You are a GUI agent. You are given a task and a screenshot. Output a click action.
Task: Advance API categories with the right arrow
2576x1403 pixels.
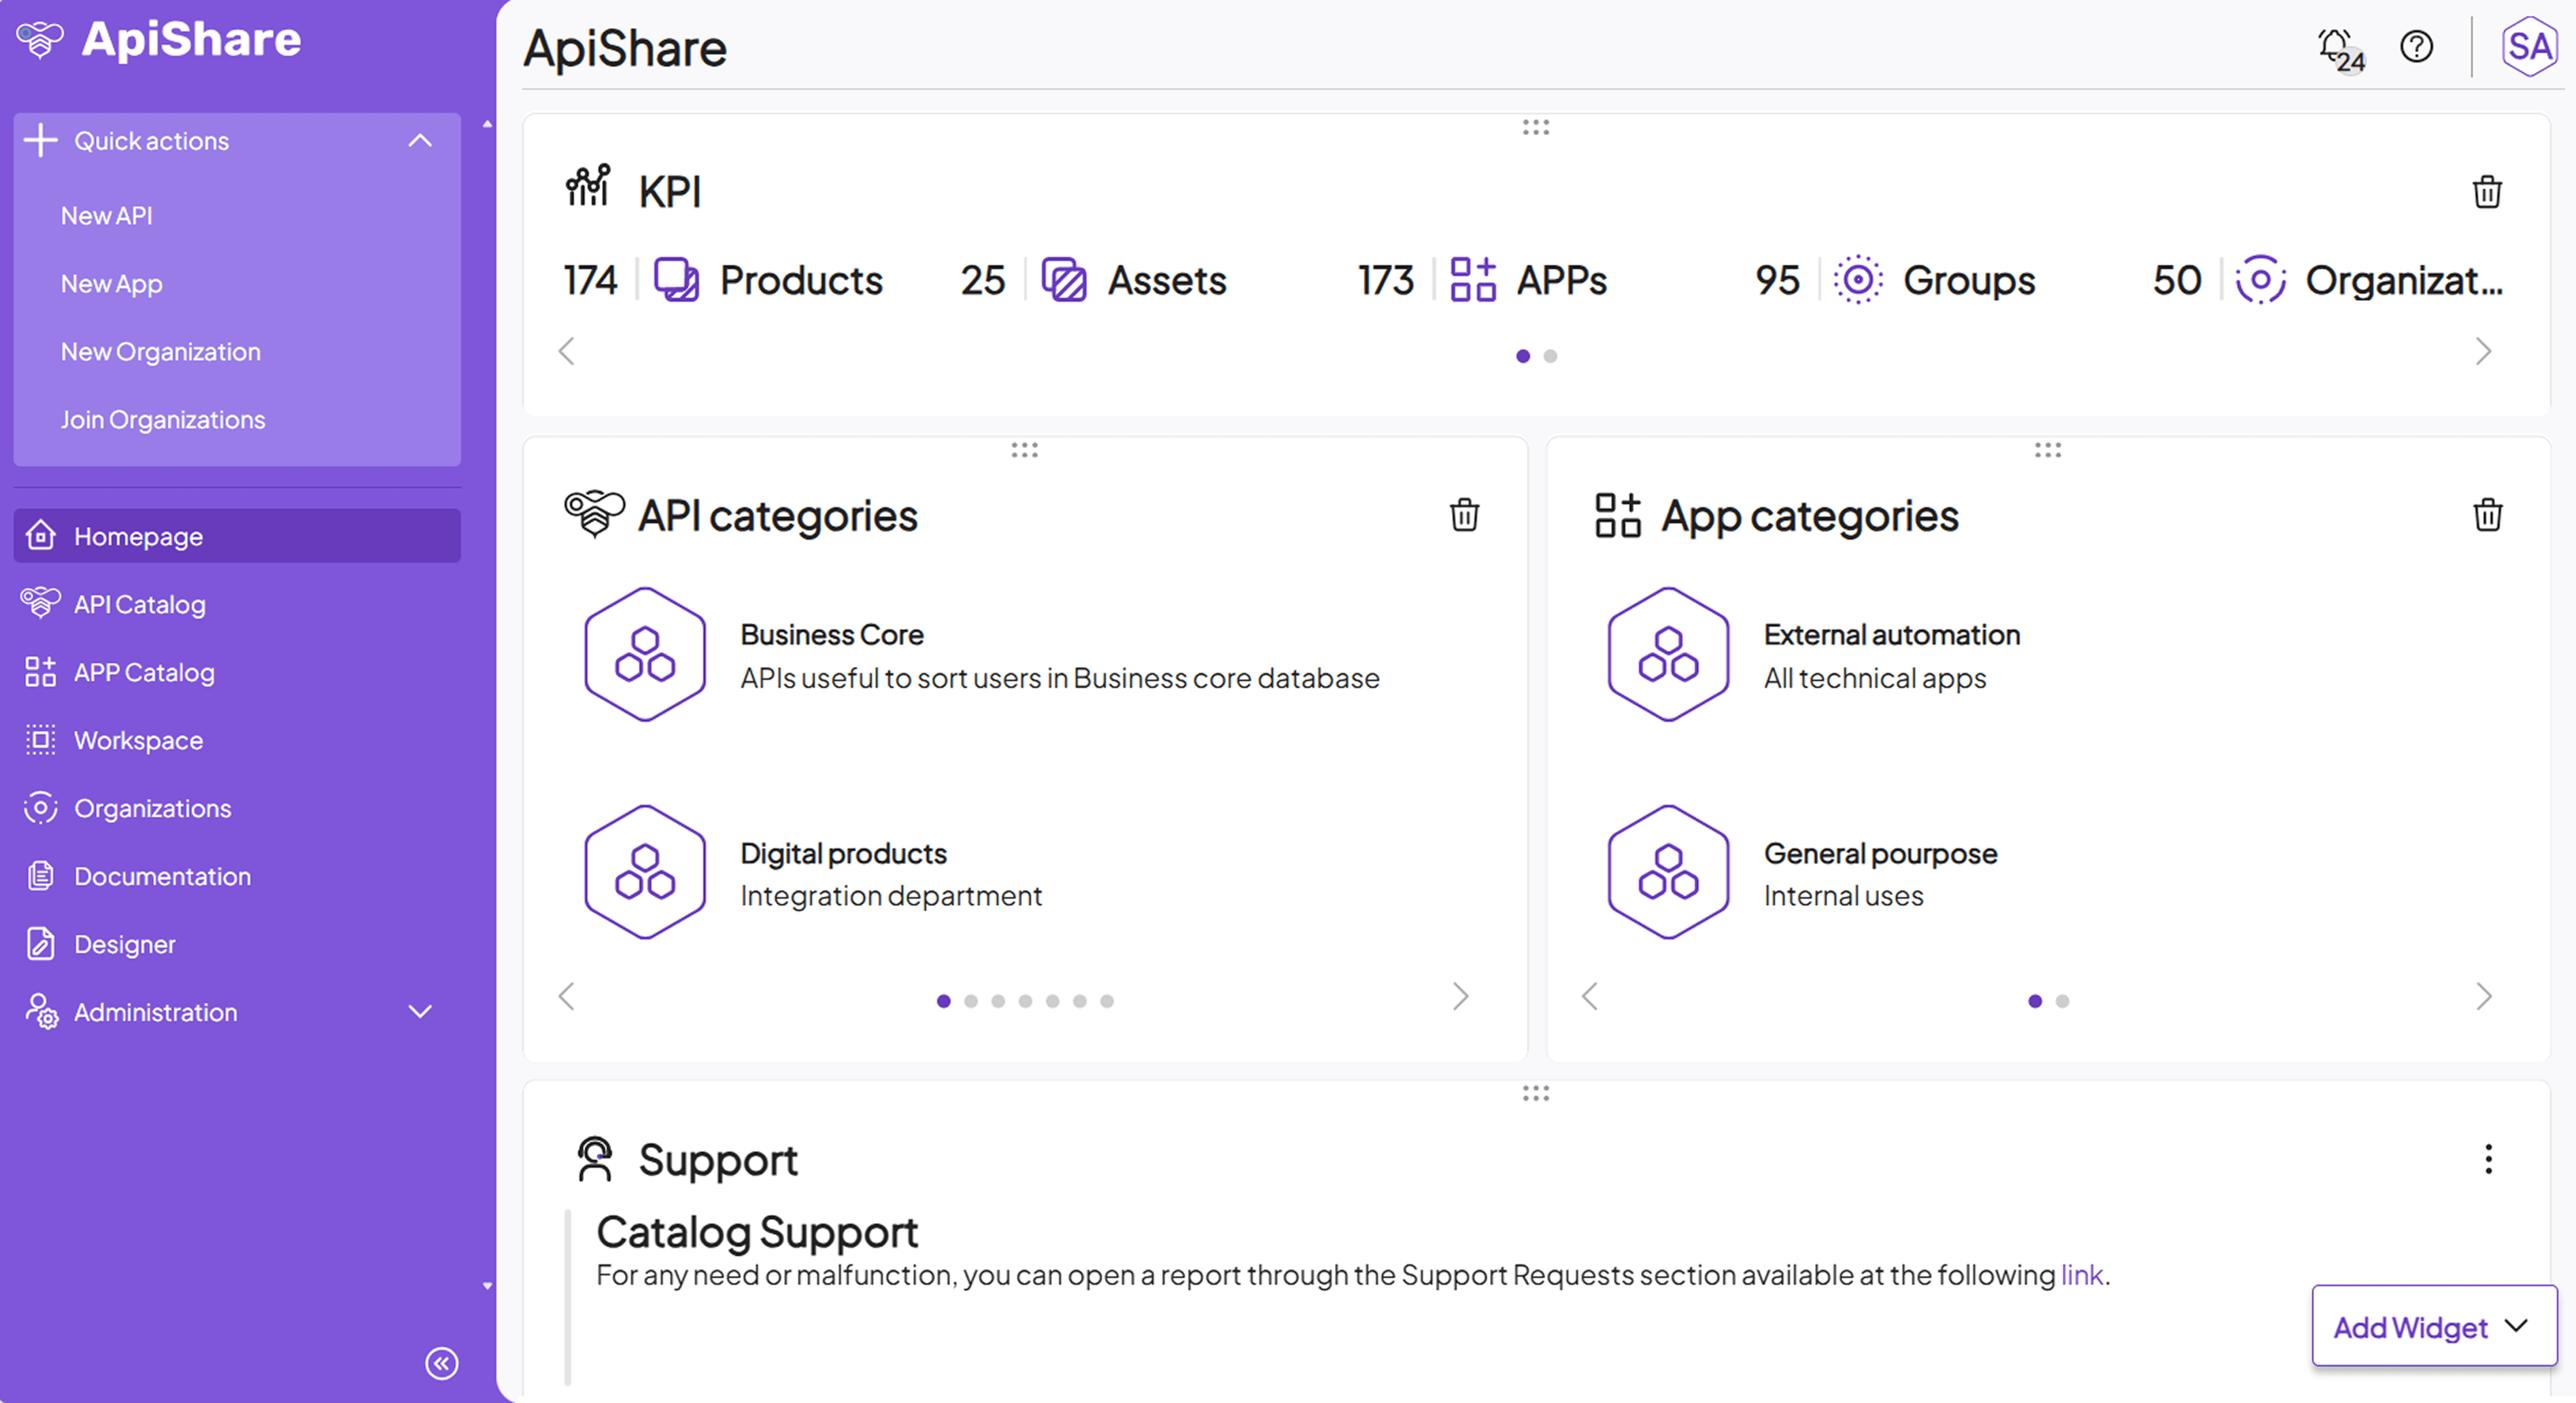coord(1461,997)
